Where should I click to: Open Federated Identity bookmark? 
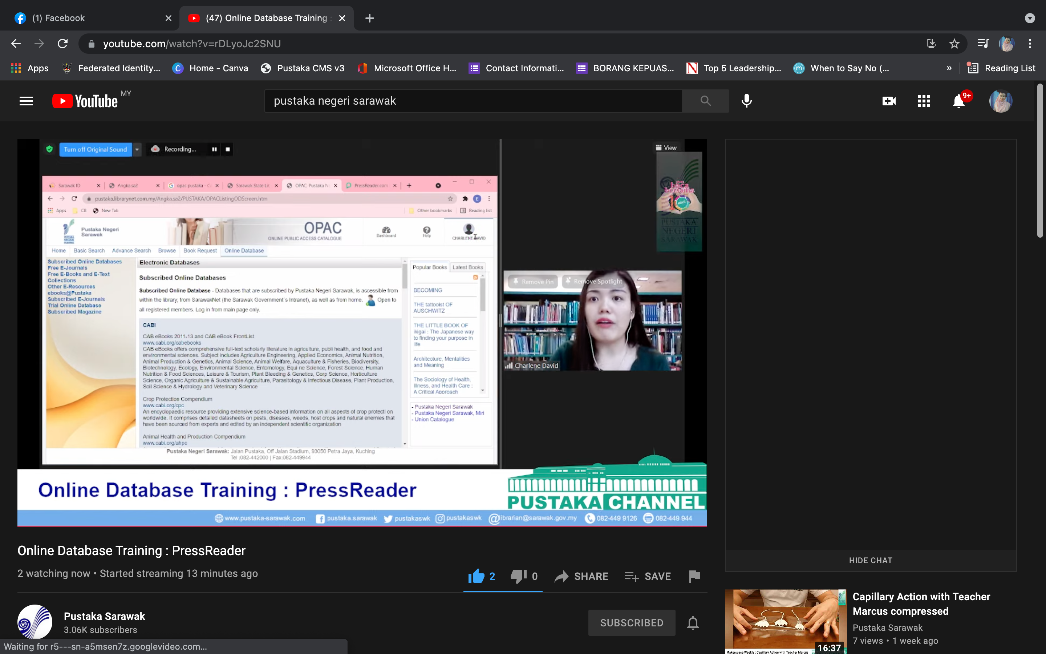coord(111,68)
